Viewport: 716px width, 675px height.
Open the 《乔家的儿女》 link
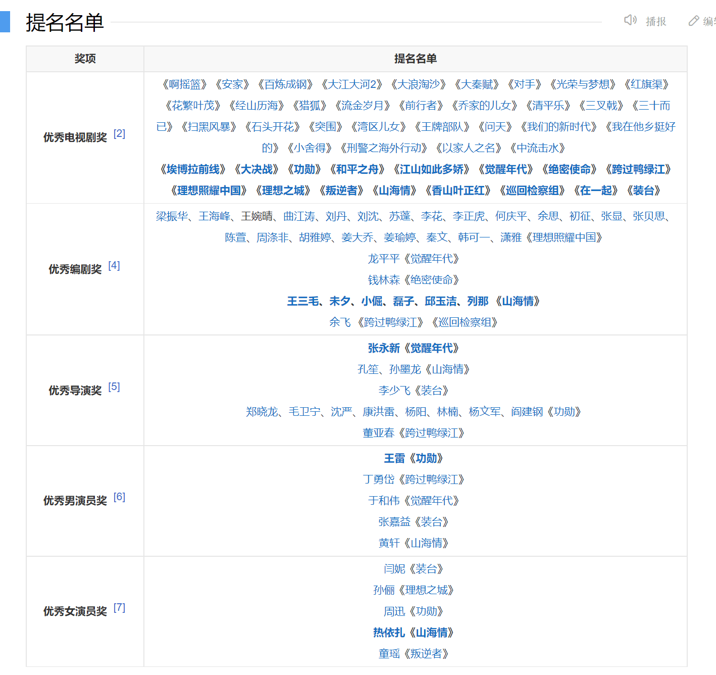pyautogui.click(x=484, y=106)
